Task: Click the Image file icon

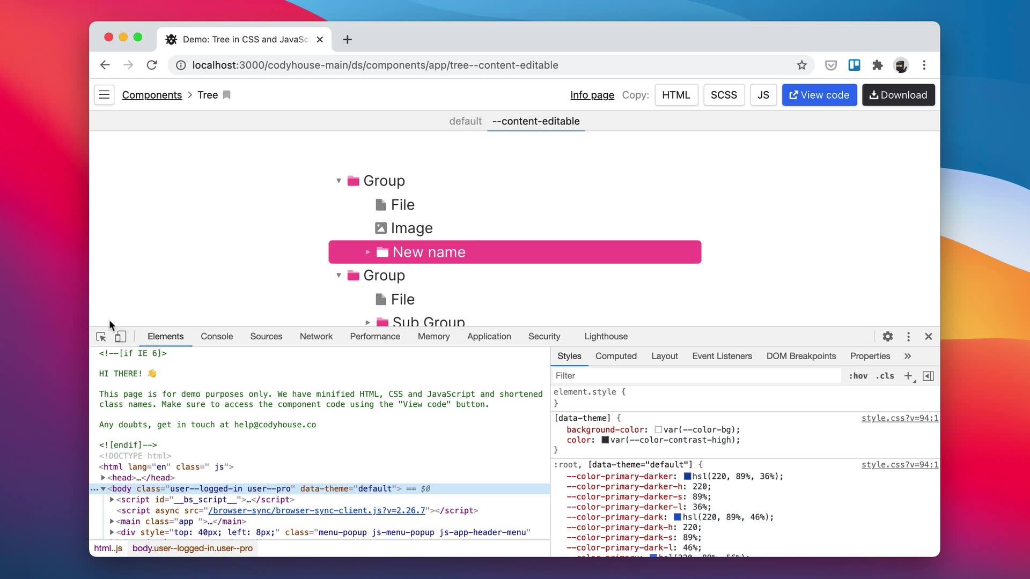Action: pos(381,228)
